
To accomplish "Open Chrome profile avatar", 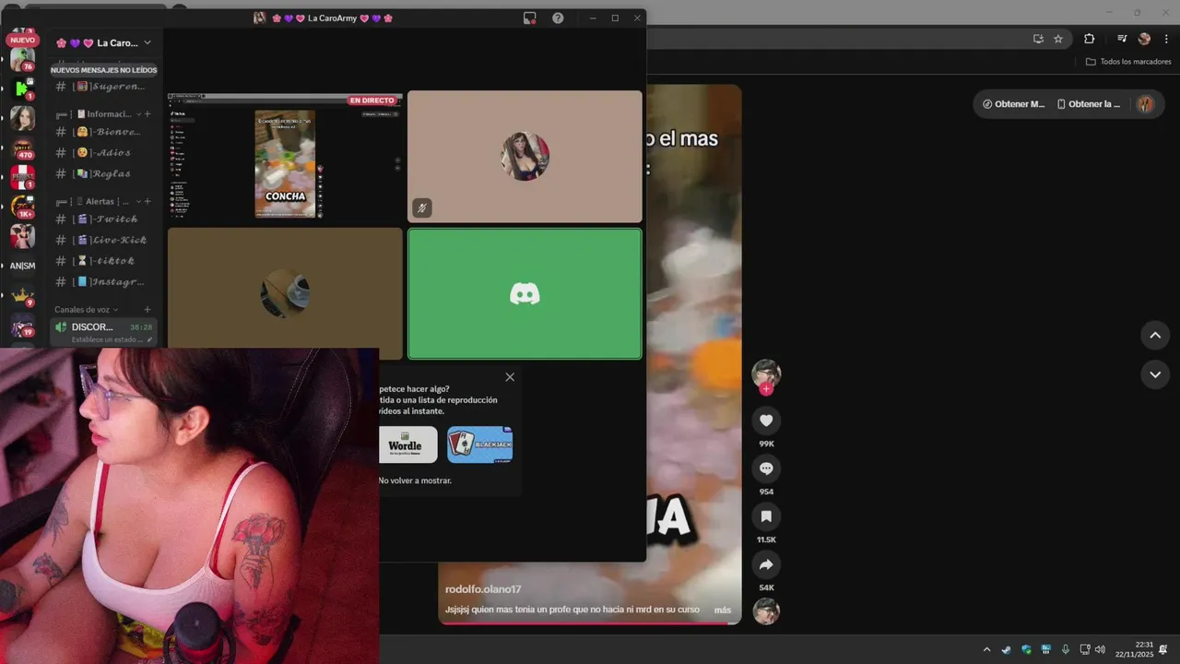I will [1144, 39].
